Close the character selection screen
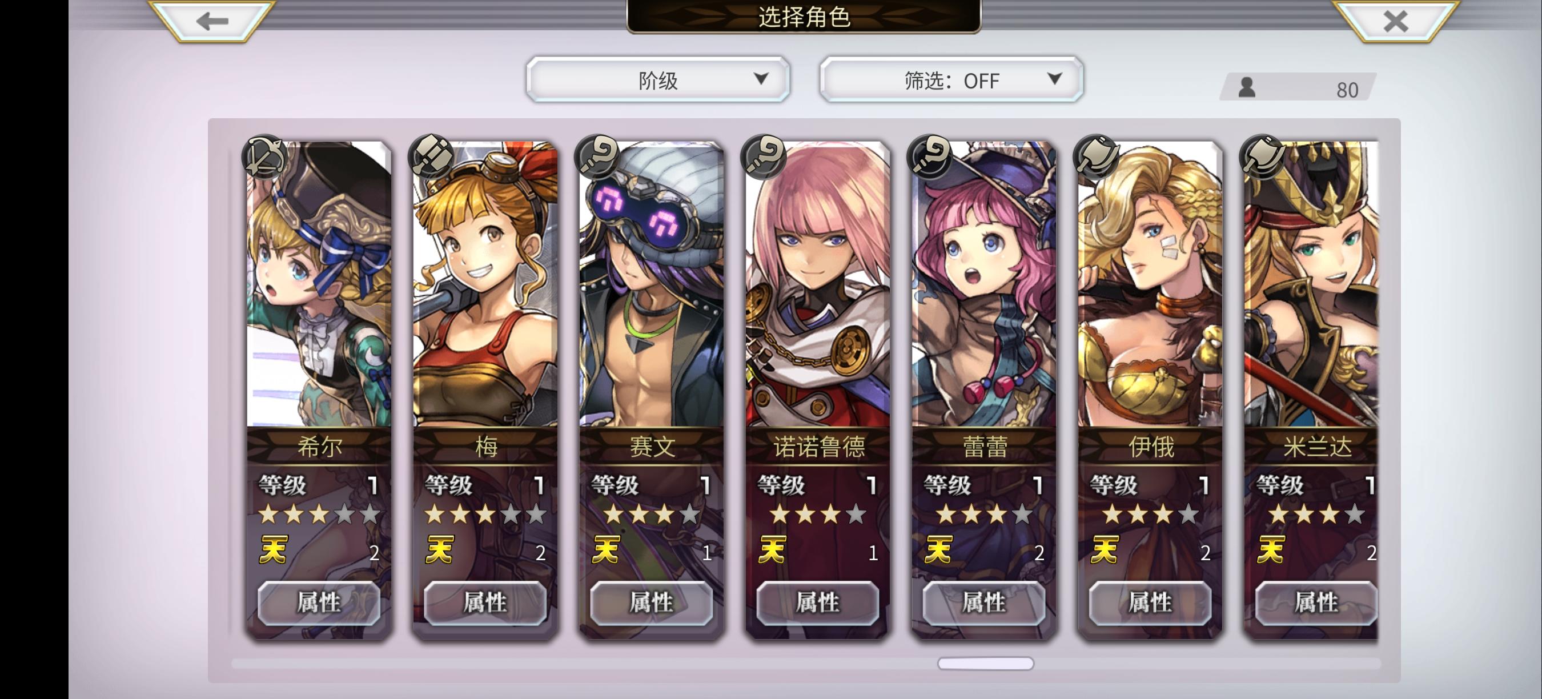 tap(1395, 21)
